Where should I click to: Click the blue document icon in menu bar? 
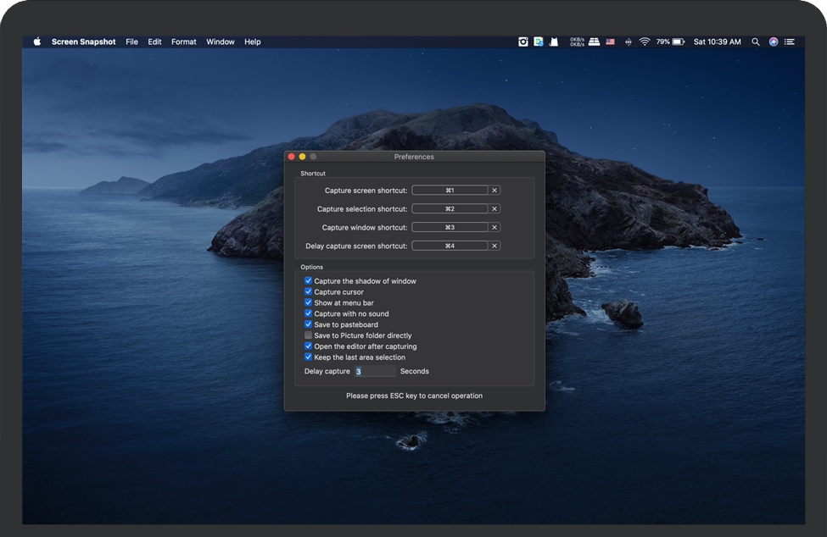tap(538, 41)
